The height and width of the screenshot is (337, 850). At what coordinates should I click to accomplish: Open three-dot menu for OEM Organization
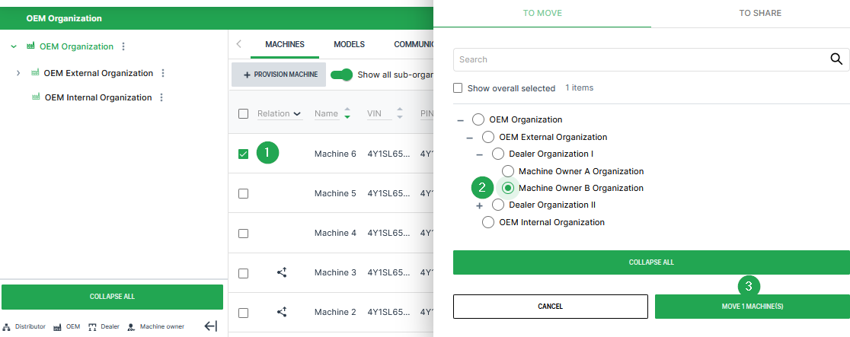click(x=124, y=46)
